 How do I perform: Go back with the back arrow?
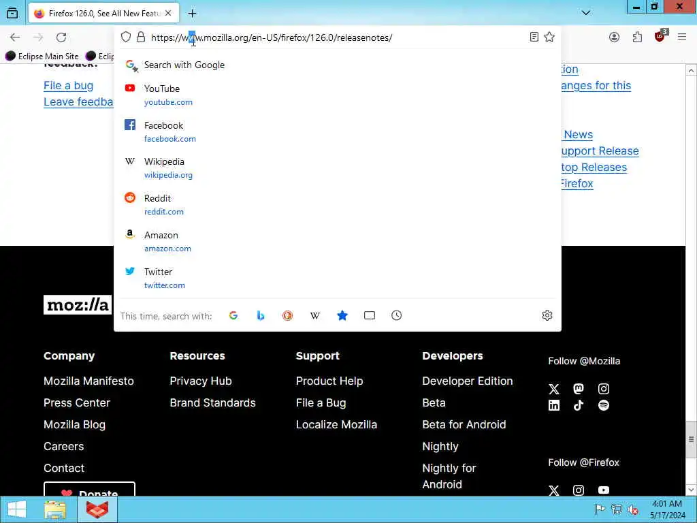pyautogui.click(x=15, y=37)
